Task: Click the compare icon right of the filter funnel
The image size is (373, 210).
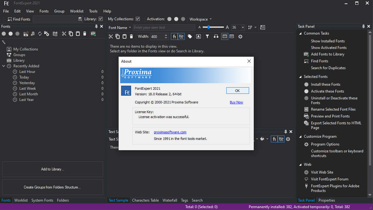Action: 216,36
